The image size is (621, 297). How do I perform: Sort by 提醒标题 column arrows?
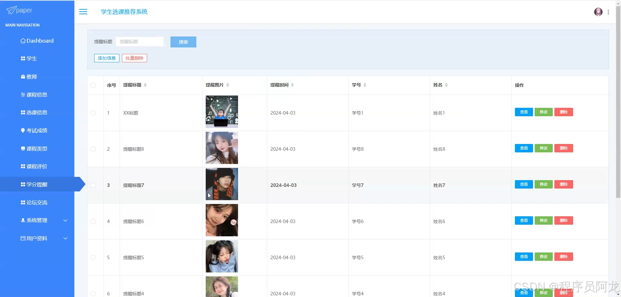click(x=145, y=85)
